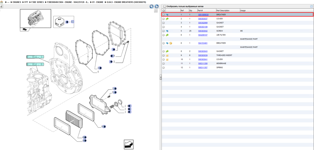Image resolution: width=314 pixels, height=150 pixels.
Task: Click the 0.04.0 group label in diagram
Action: coord(35,64)
